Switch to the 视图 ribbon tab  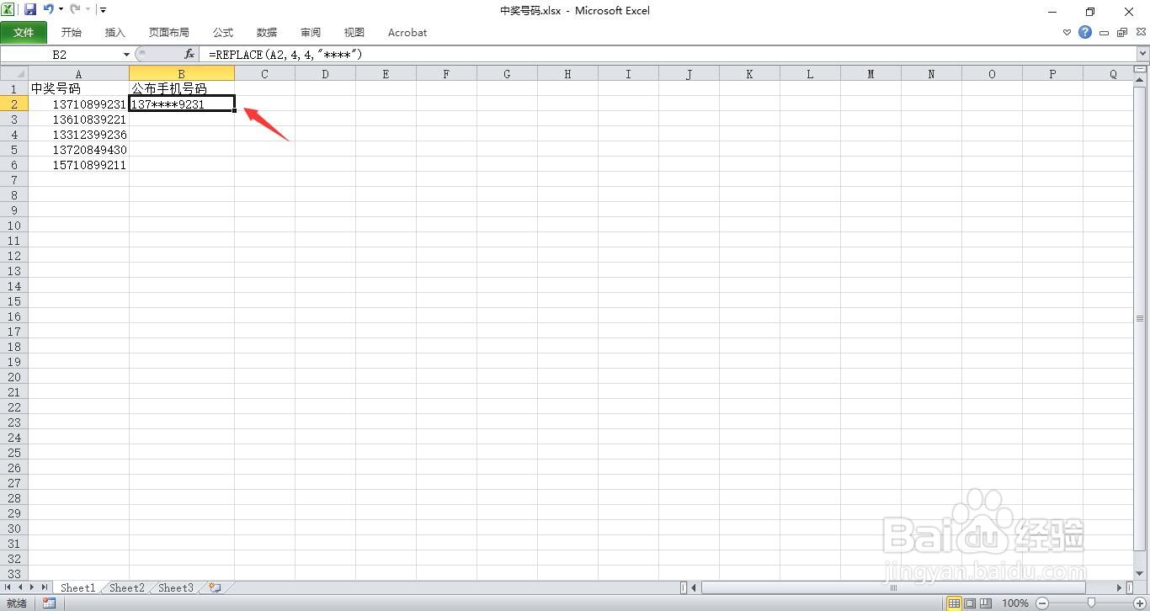tap(354, 32)
